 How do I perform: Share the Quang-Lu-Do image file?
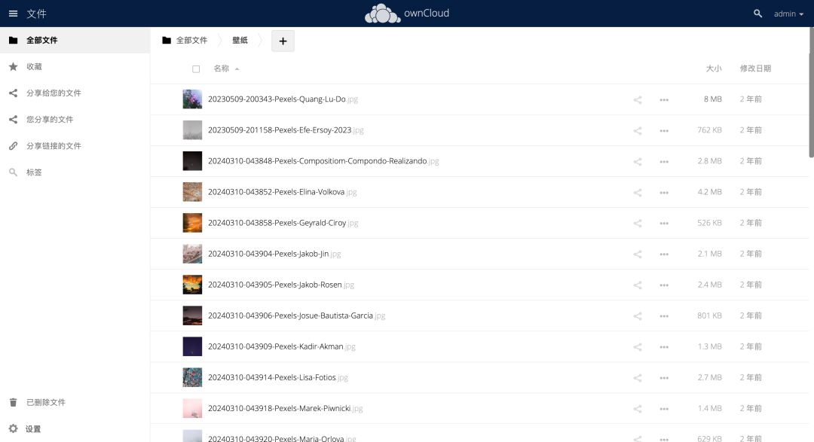coord(638,99)
